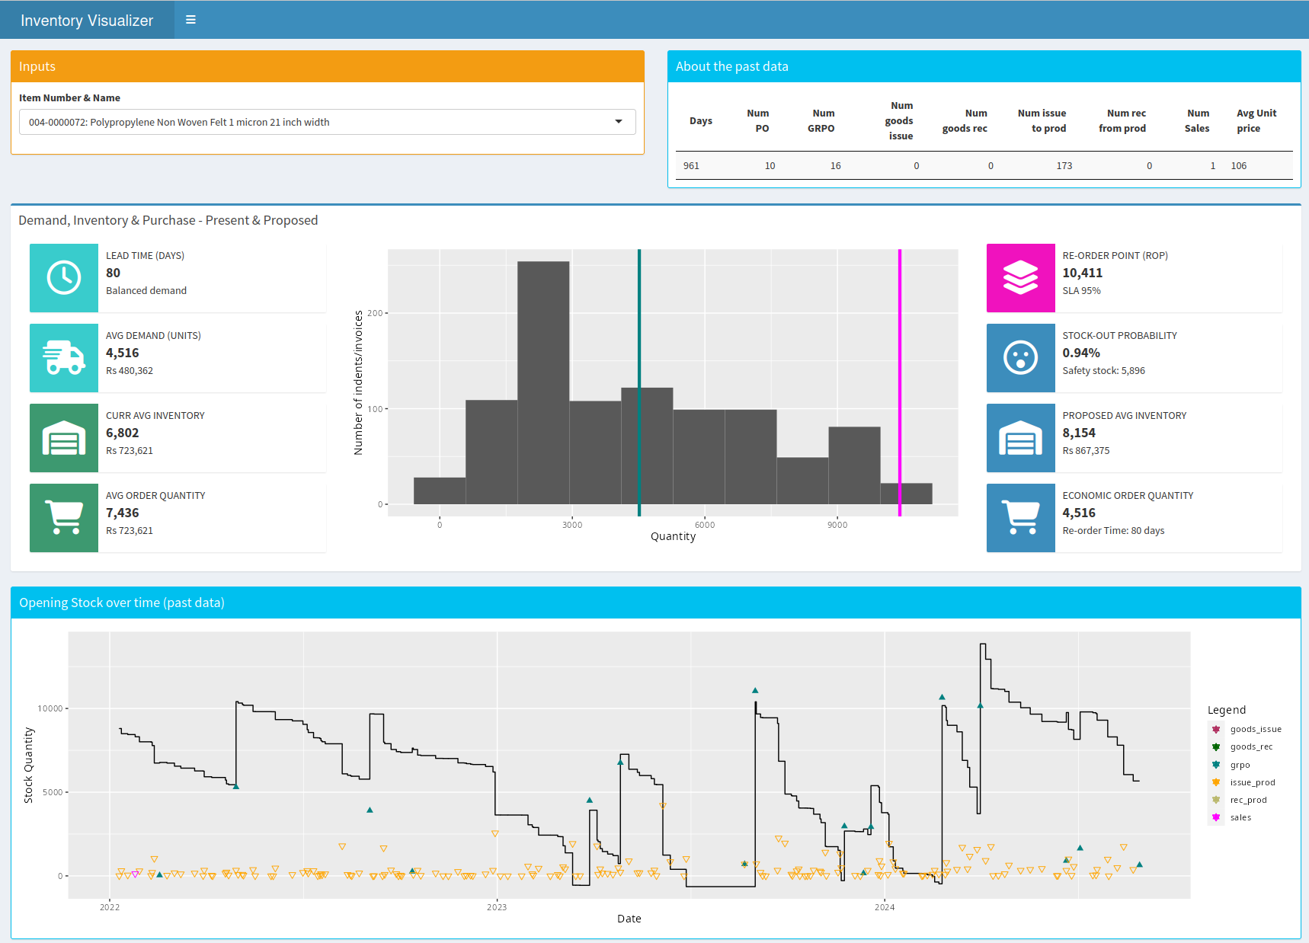Click the Avg Order Quantity cart icon
The image size is (1309, 943).
tap(64, 518)
